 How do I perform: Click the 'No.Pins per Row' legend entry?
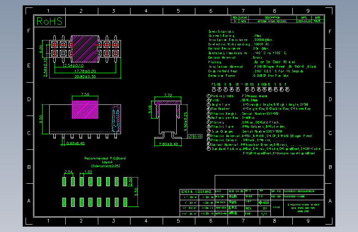231,118
